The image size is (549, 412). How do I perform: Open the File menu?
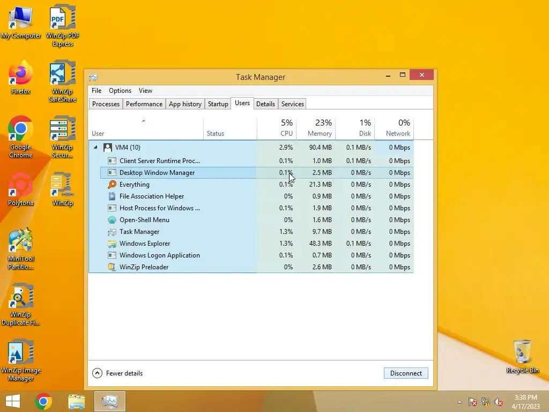tap(97, 91)
